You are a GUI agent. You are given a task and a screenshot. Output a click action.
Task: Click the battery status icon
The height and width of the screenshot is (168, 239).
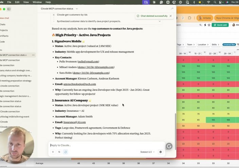coord(201,2)
